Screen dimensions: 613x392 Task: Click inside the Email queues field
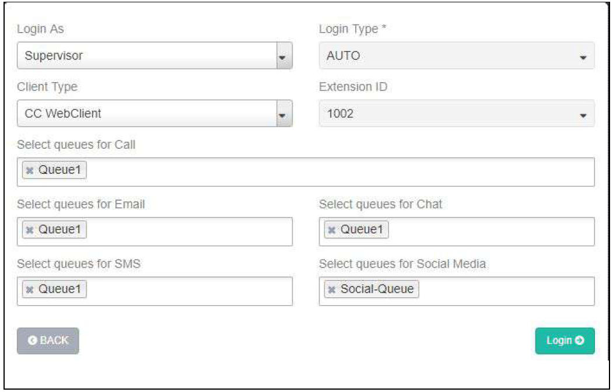[x=187, y=231]
